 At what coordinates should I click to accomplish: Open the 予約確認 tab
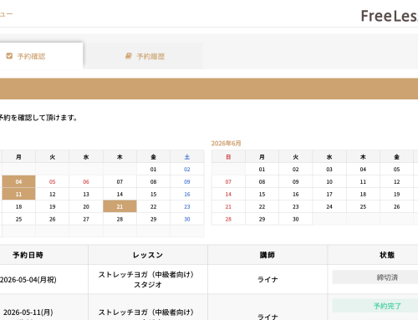tap(41, 56)
